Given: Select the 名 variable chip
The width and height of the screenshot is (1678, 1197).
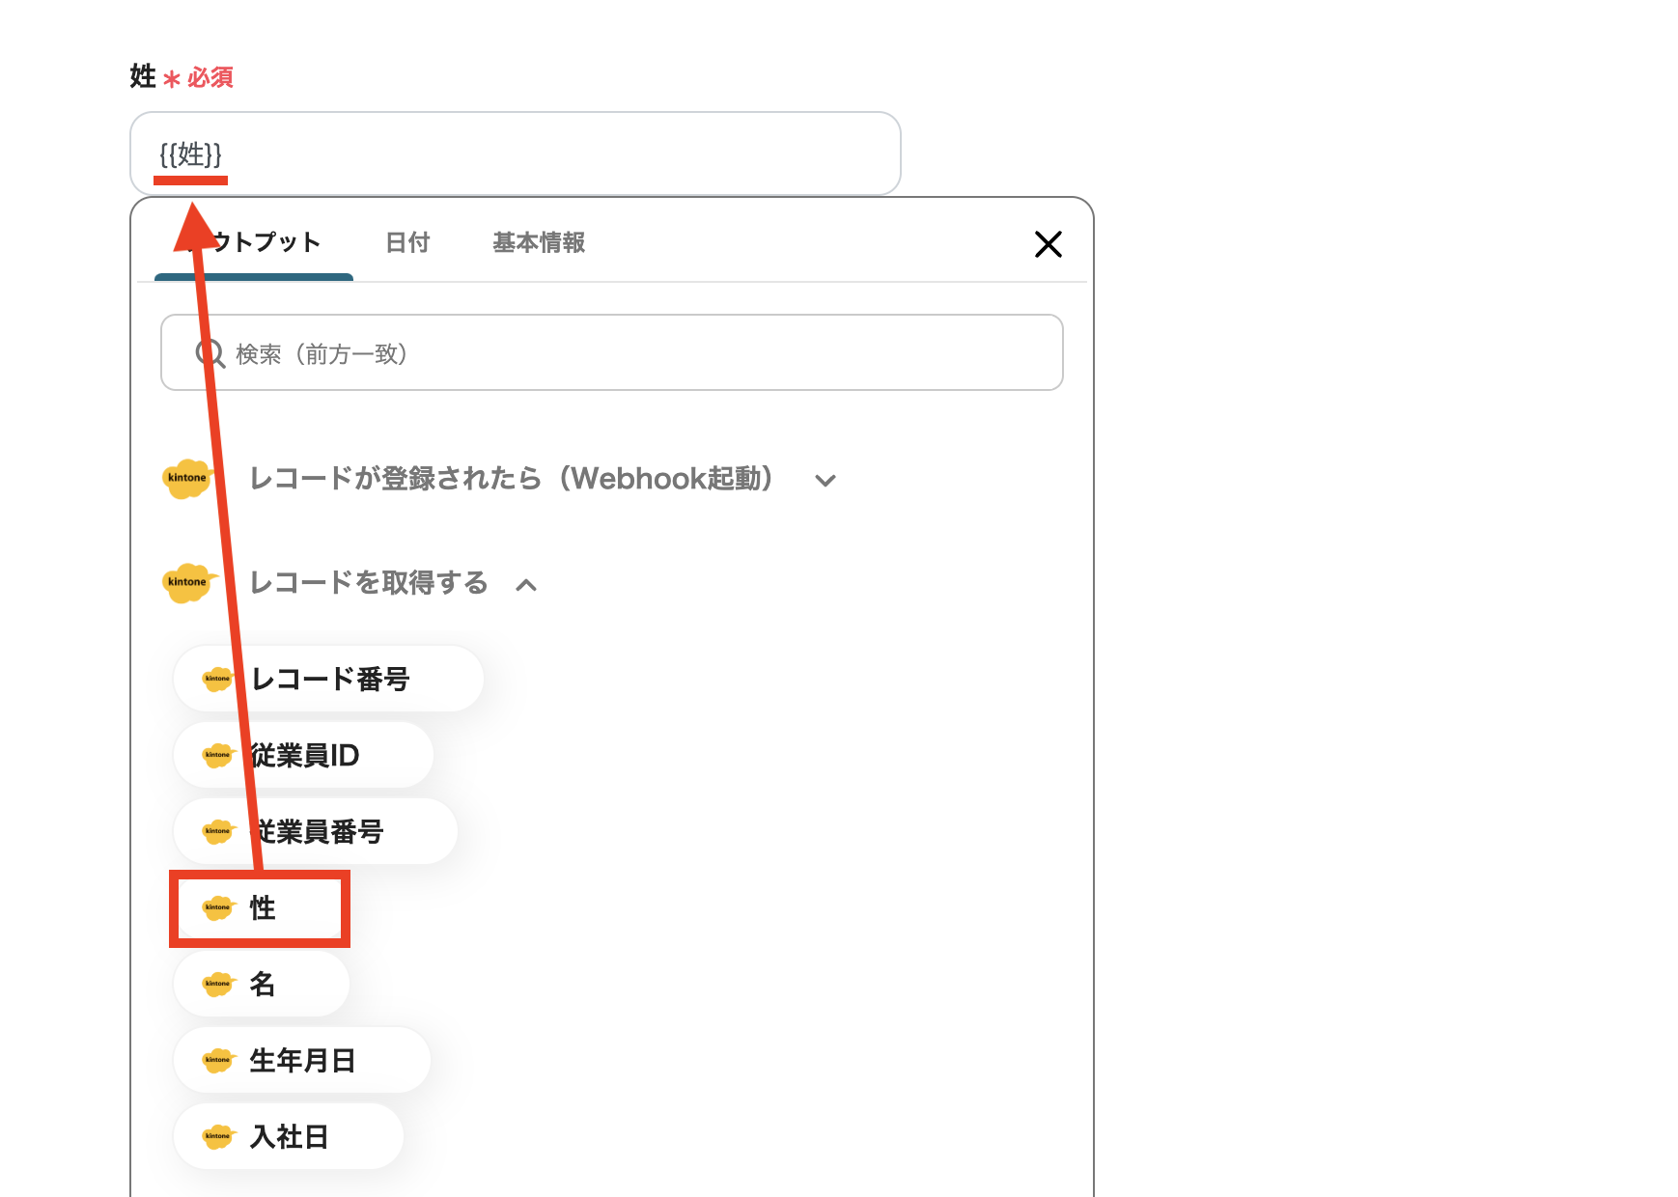Looking at the screenshot, I should point(261,984).
